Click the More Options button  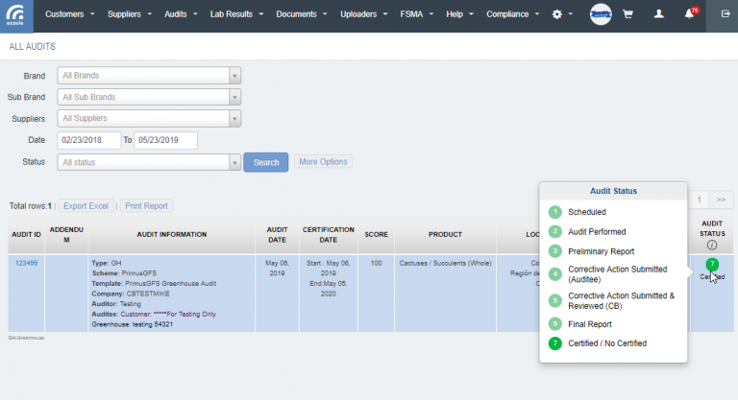click(x=322, y=162)
